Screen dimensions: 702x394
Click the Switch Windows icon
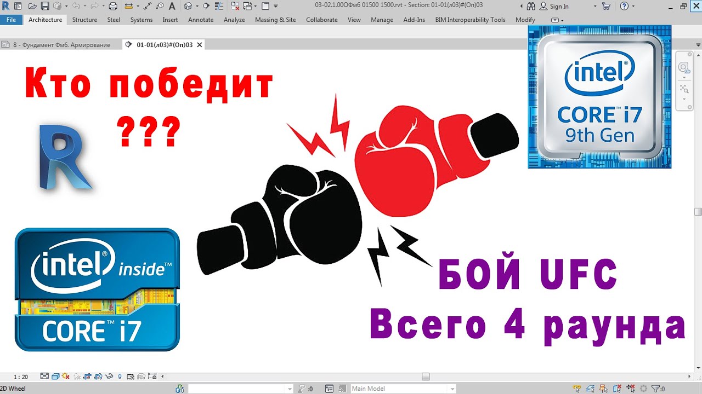click(247, 7)
